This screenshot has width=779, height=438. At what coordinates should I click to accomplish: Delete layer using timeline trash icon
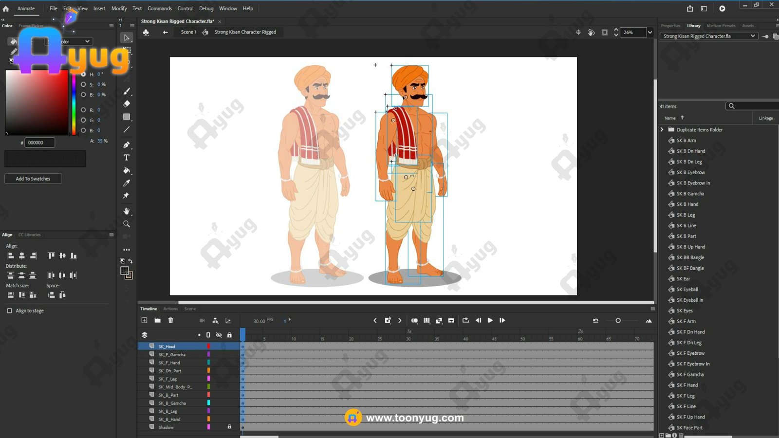point(170,320)
